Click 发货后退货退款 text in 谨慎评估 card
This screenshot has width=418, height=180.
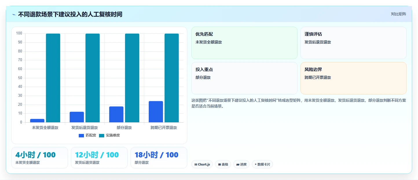(x=318, y=42)
